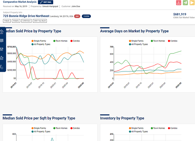The image size is (195, 141).
Task: Toggle Condos in Inventory chart legend
Action: pyautogui.click(x=172, y=128)
